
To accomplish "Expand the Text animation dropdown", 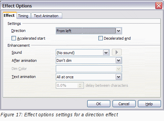I will tap(119, 77).
